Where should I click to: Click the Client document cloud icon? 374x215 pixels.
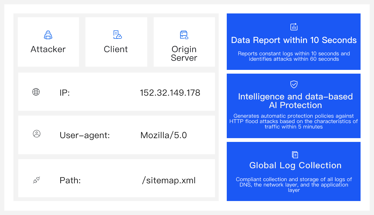pyautogui.click(x=117, y=35)
